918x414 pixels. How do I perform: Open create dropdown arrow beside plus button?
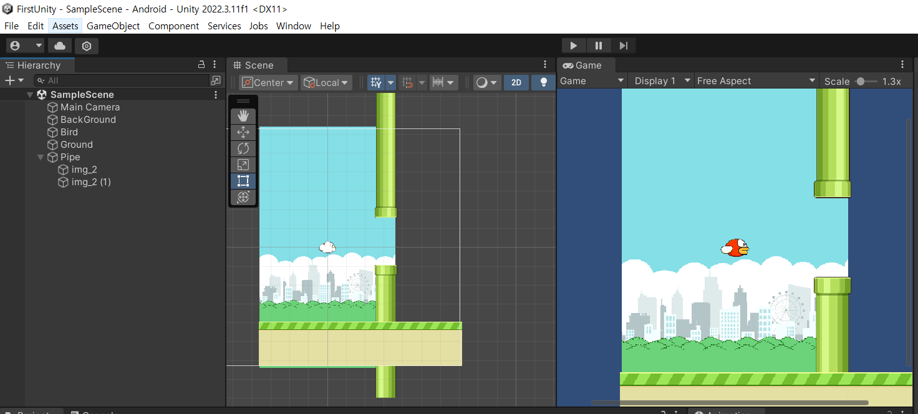click(21, 80)
